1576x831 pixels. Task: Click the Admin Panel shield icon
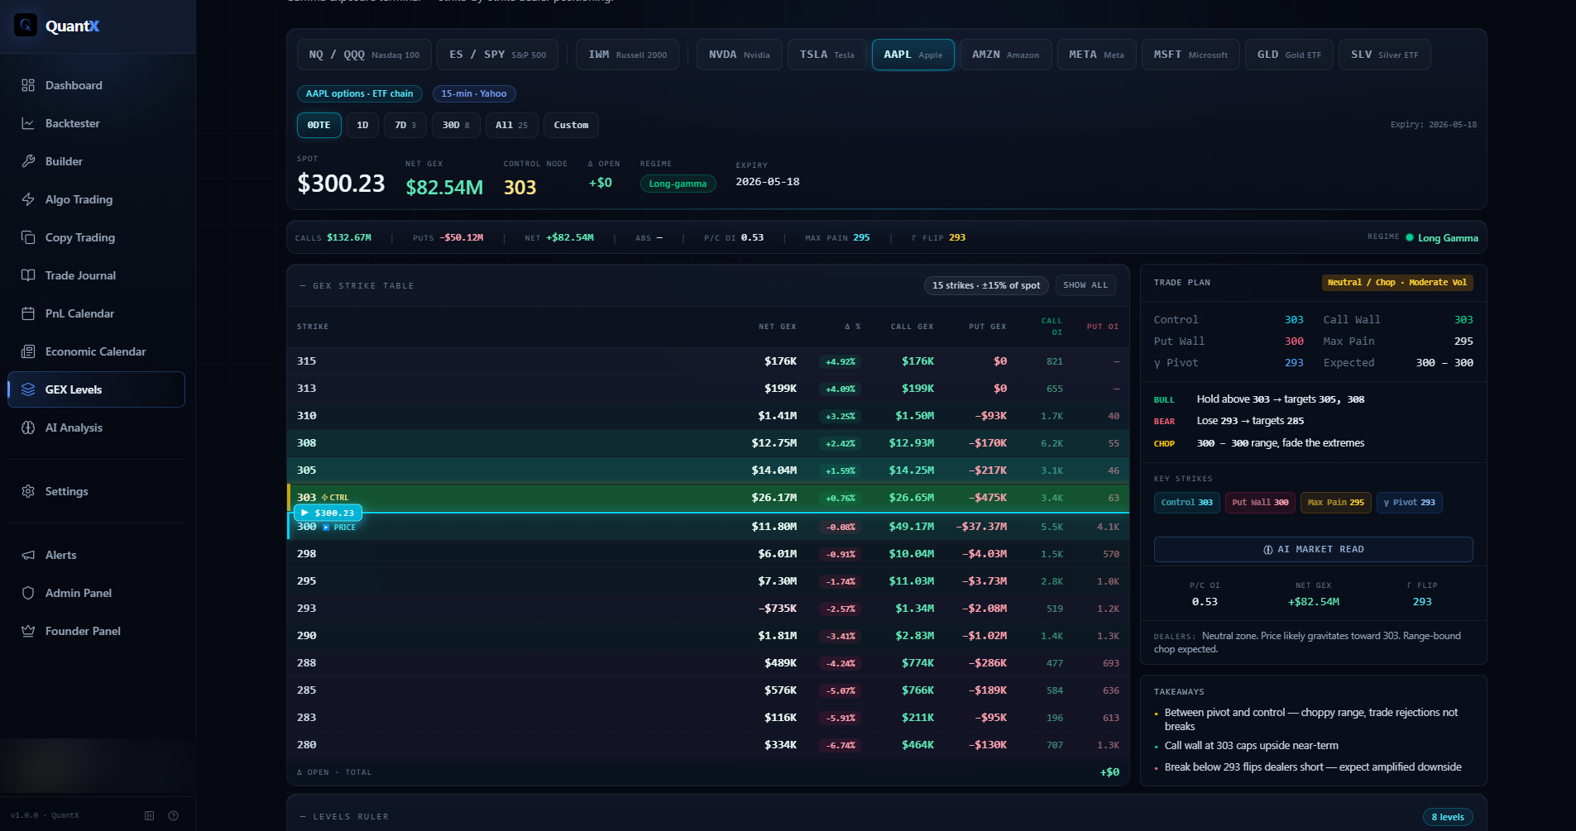pos(28,593)
